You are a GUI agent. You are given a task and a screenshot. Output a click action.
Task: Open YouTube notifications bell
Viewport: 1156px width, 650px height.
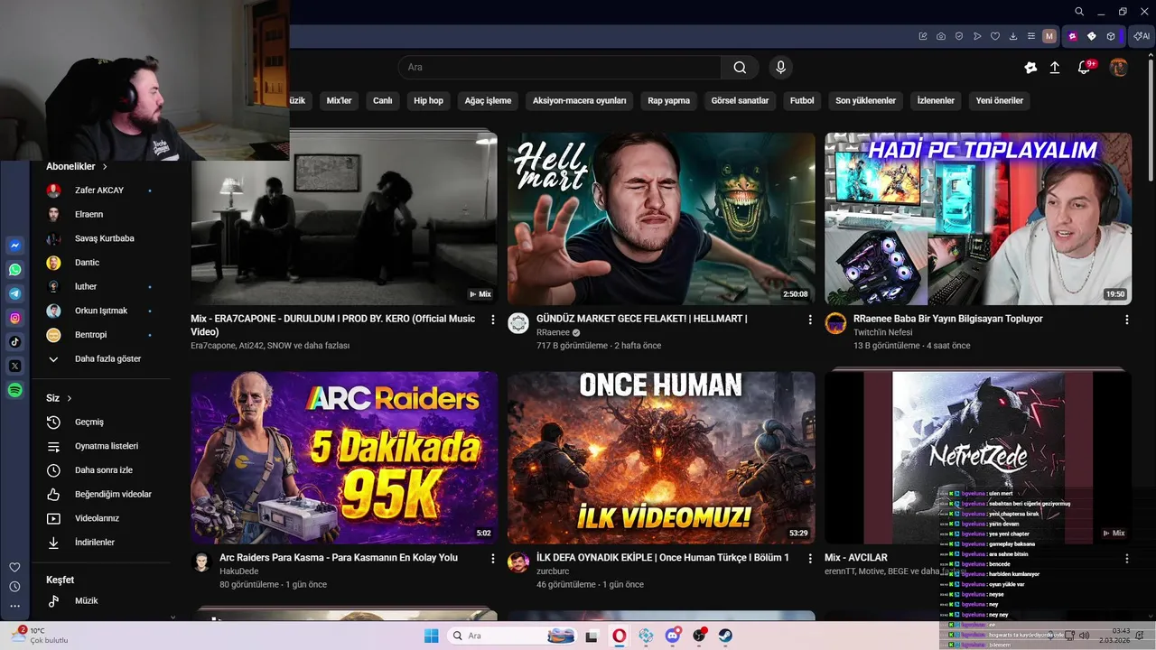click(1085, 68)
